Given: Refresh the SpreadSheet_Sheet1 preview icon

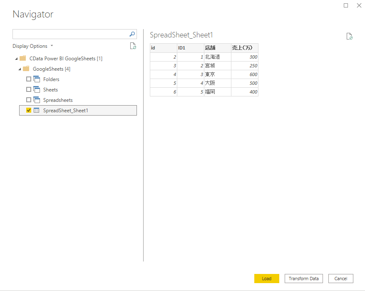Looking at the screenshot, I should 350,36.
